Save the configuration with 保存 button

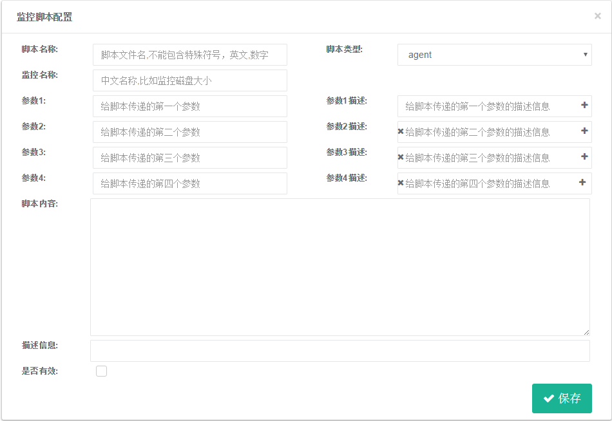[x=562, y=398]
